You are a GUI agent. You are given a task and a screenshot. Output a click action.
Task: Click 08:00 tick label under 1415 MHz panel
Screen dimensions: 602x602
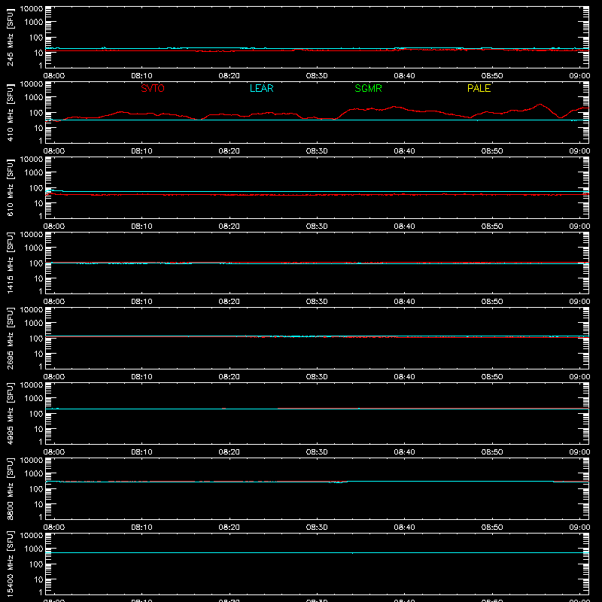(x=54, y=302)
